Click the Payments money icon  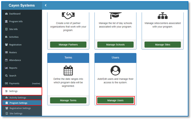point(6,83)
